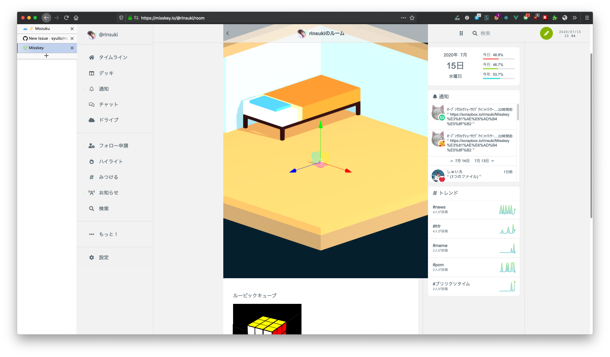This screenshot has width=610, height=357.
Task: Open ハイライト via the flame icon
Action: (x=91, y=161)
